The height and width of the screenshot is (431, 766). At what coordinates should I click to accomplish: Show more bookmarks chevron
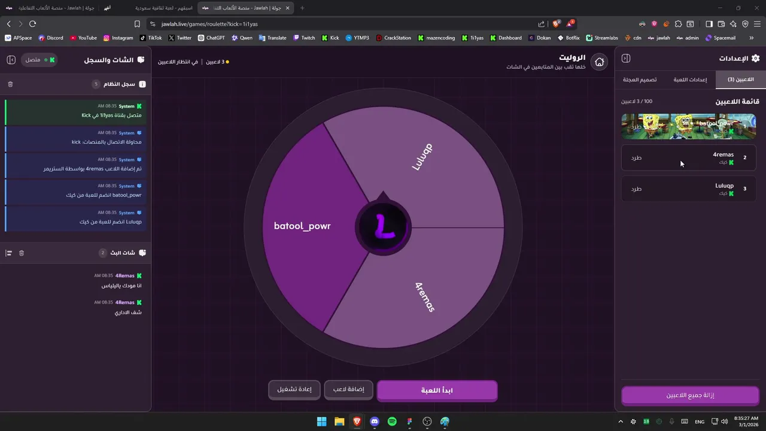point(752,38)
